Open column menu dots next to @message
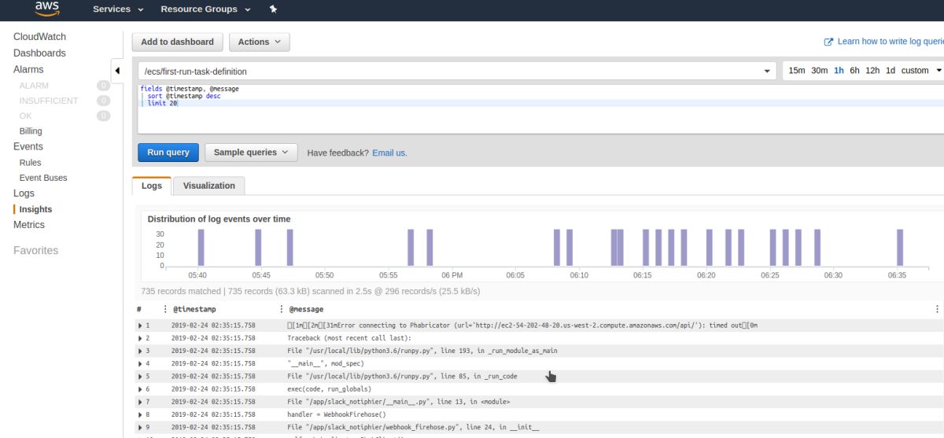 [282, 309]
